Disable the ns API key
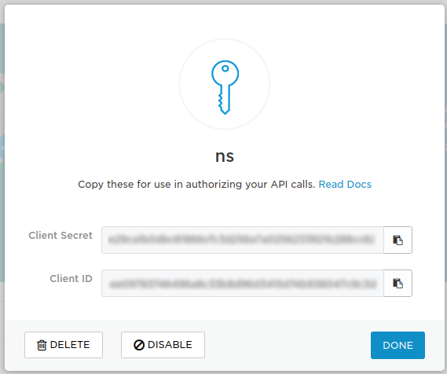The height and width of the screenshot is (374, 447). pos(163,345)
